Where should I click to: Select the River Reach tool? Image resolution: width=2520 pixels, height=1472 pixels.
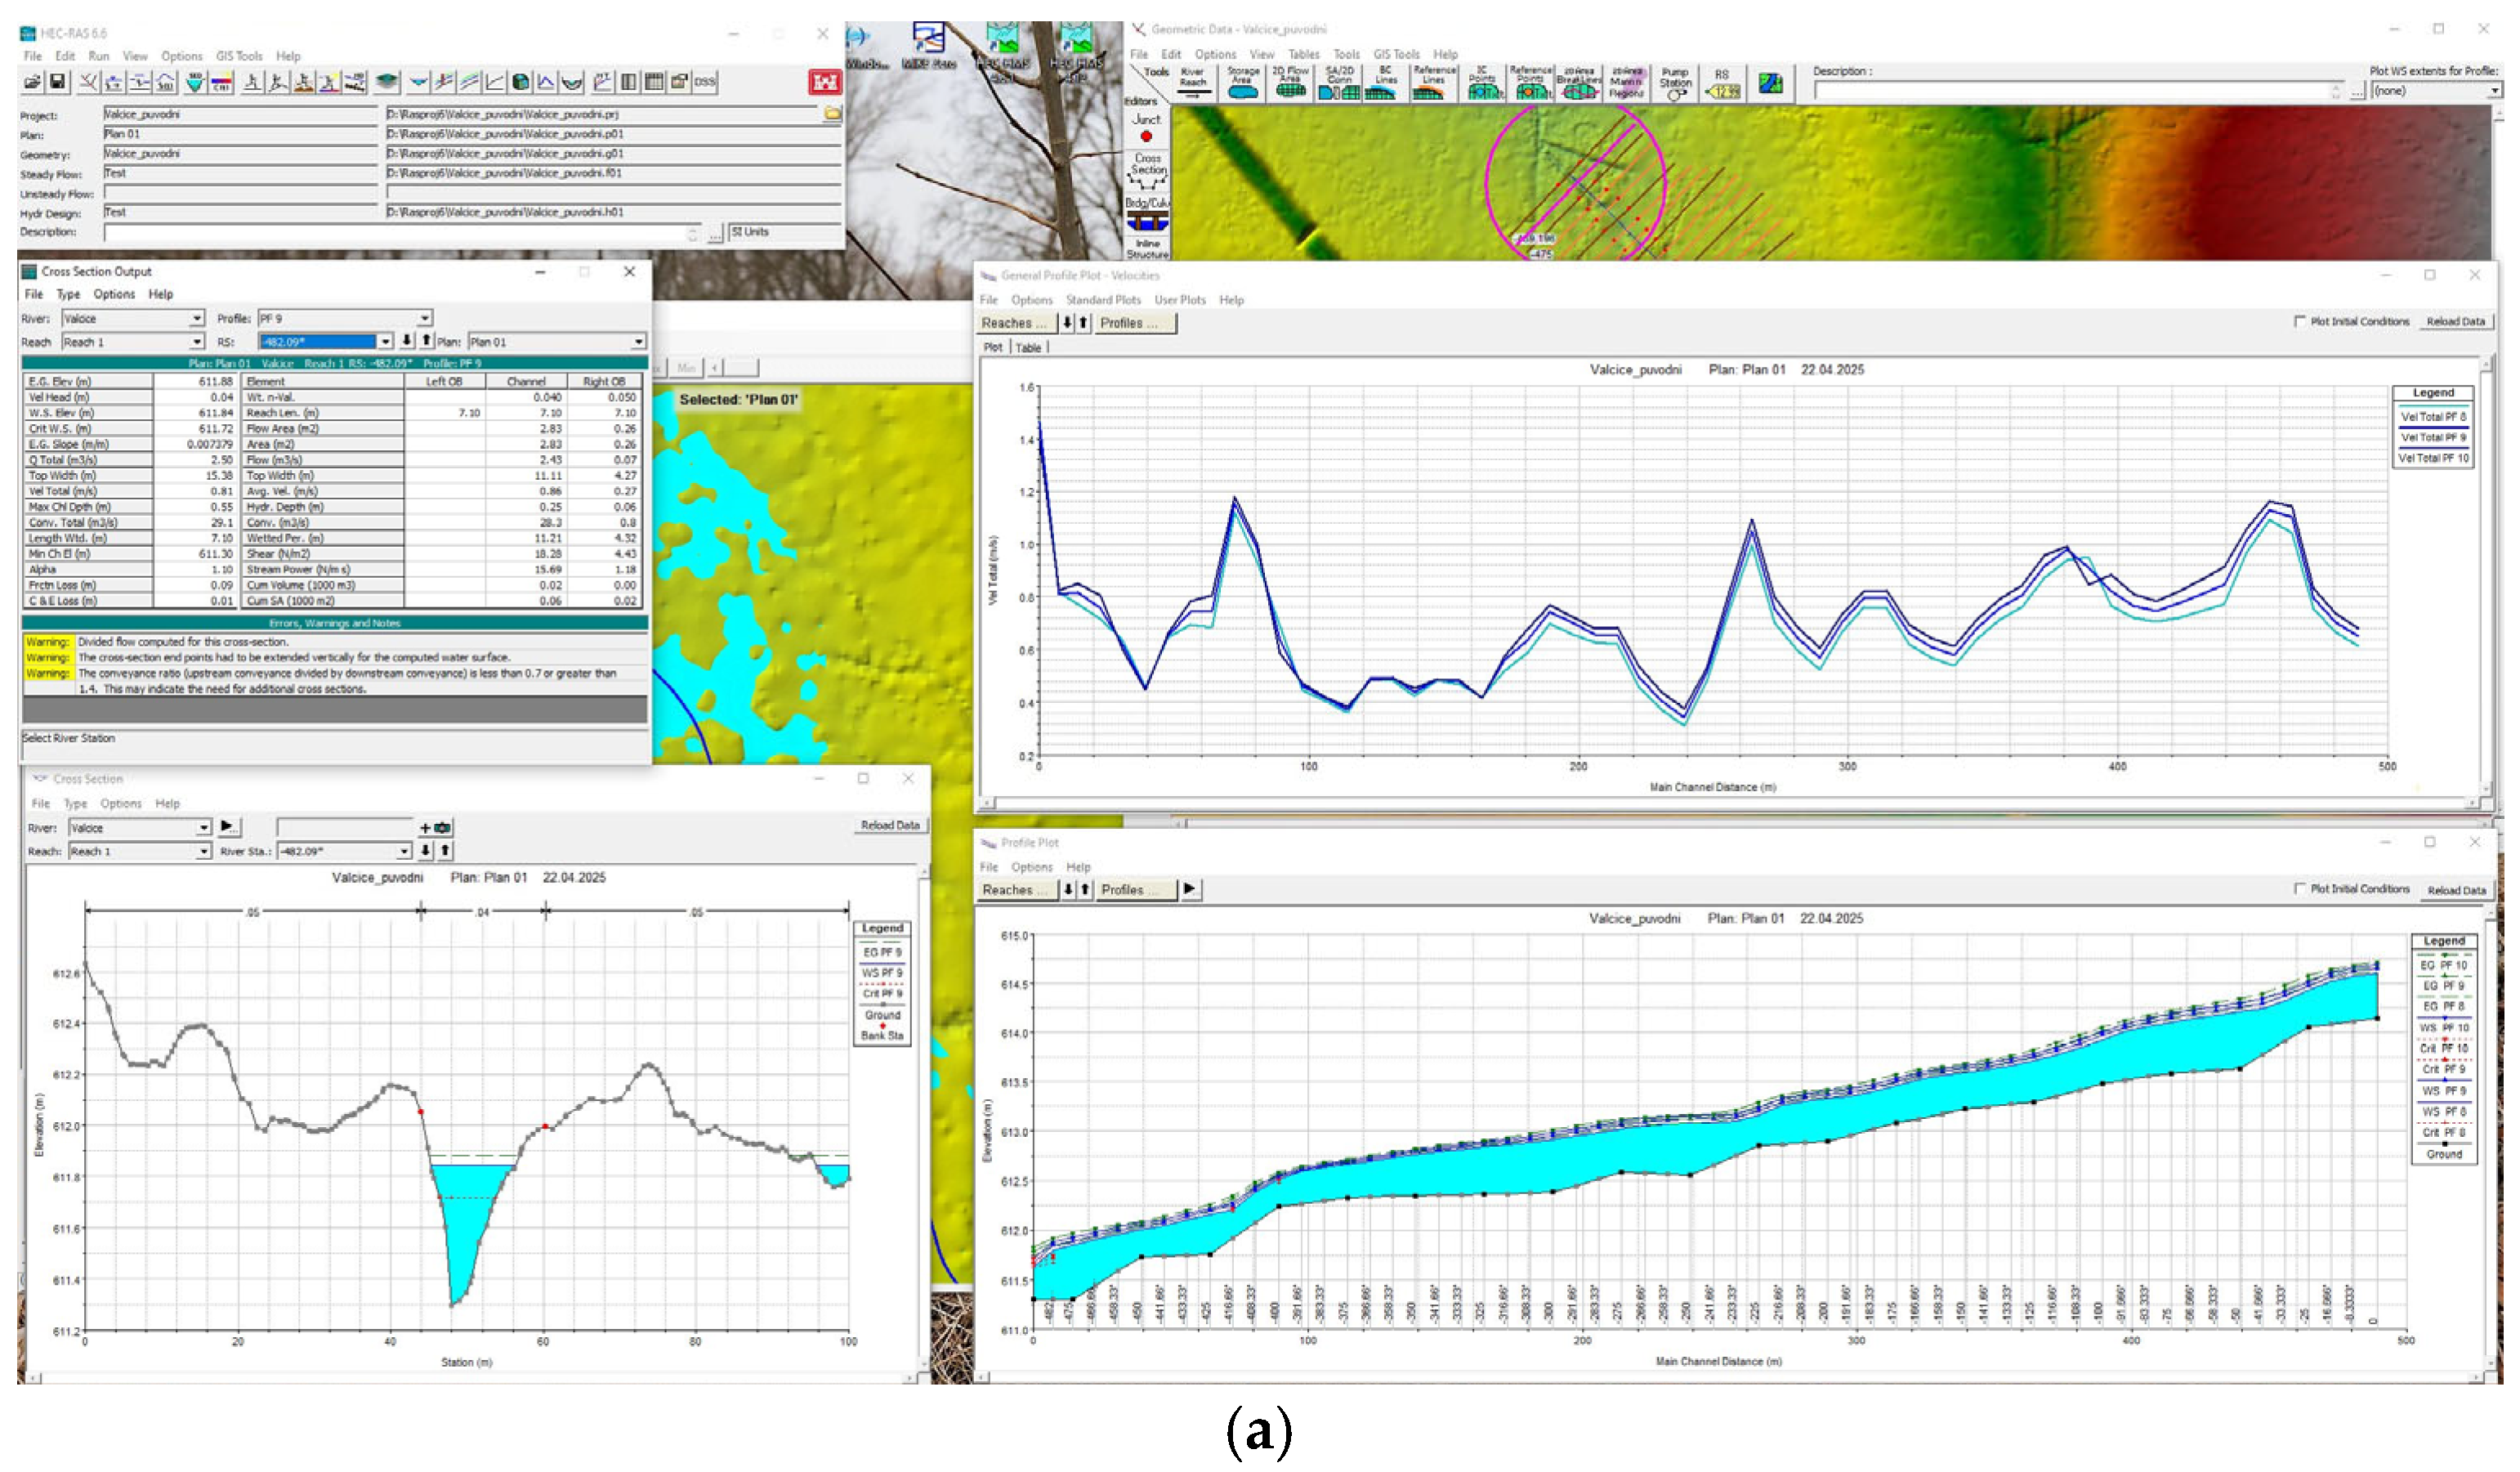tap(1192, 84)
